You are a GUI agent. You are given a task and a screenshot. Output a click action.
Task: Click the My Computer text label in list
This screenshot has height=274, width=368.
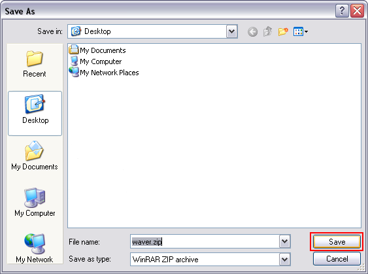click(x=101, y=61)
